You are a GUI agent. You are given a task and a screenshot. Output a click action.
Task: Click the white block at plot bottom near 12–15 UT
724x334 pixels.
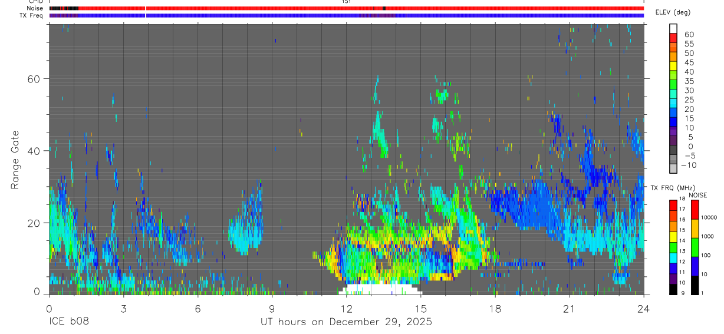point(380,289)
